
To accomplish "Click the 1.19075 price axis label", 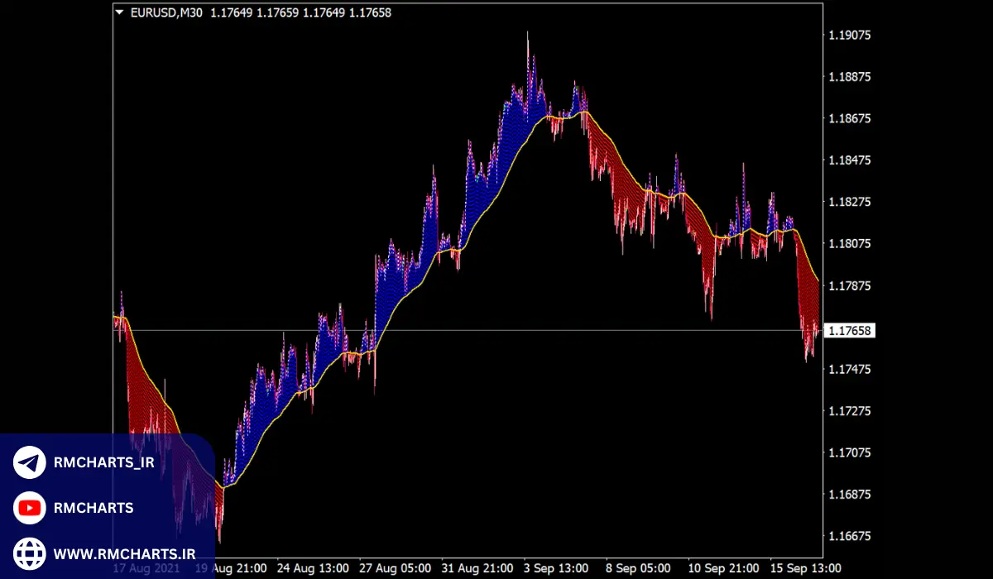I will point(850,36).
